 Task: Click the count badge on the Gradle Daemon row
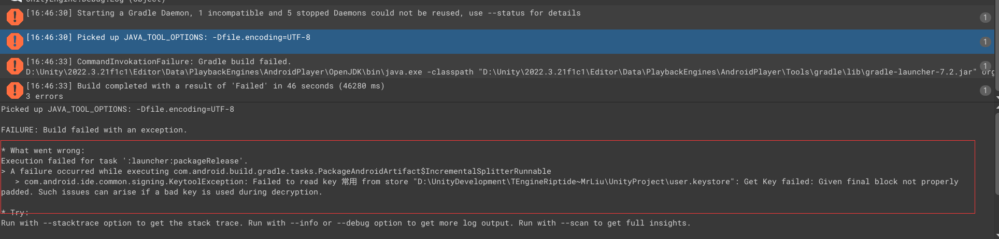point(985,18)
